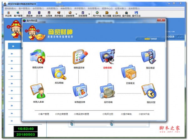This screenshot has height=140, width=188.
Task: Open the 出库单 toolbar icon
Action: point(49,14)
